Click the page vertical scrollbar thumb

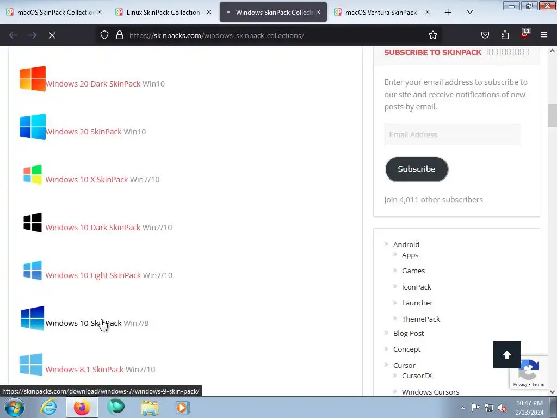[x=552, y=115]
